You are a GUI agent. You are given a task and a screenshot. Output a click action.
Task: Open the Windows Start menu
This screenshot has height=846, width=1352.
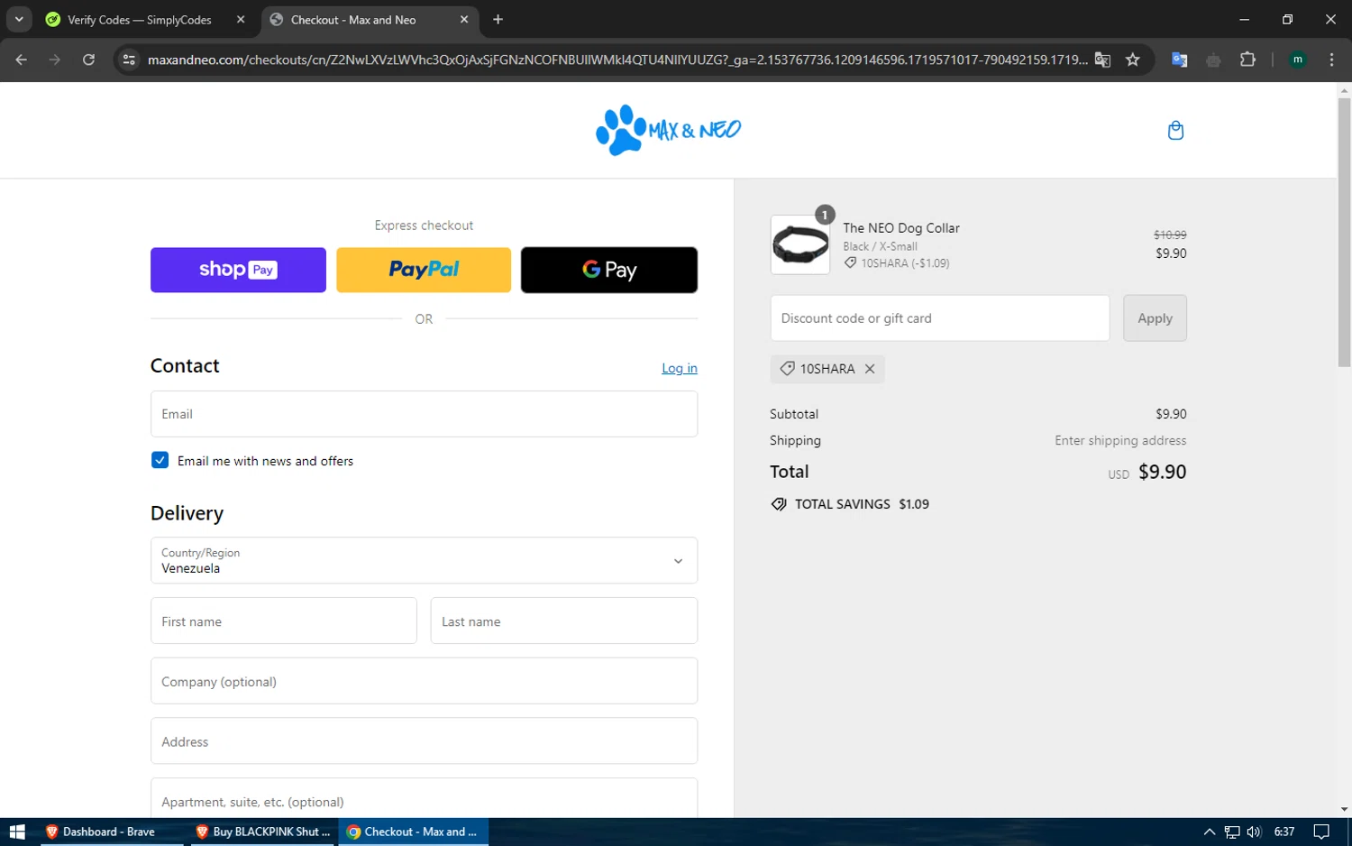click(x=17, y=832)
